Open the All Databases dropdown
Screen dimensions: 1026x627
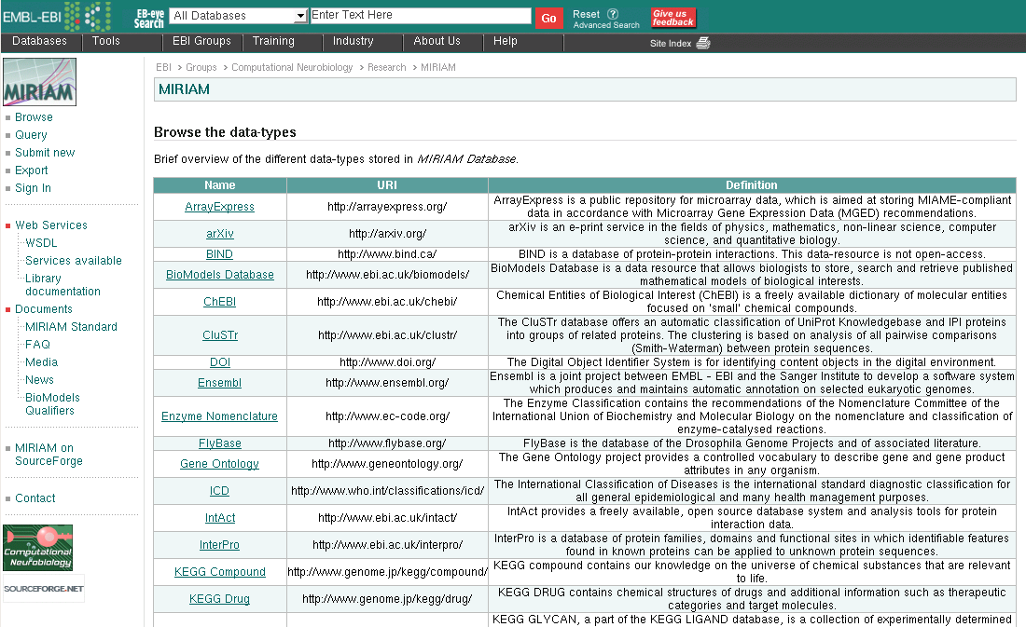239,16
